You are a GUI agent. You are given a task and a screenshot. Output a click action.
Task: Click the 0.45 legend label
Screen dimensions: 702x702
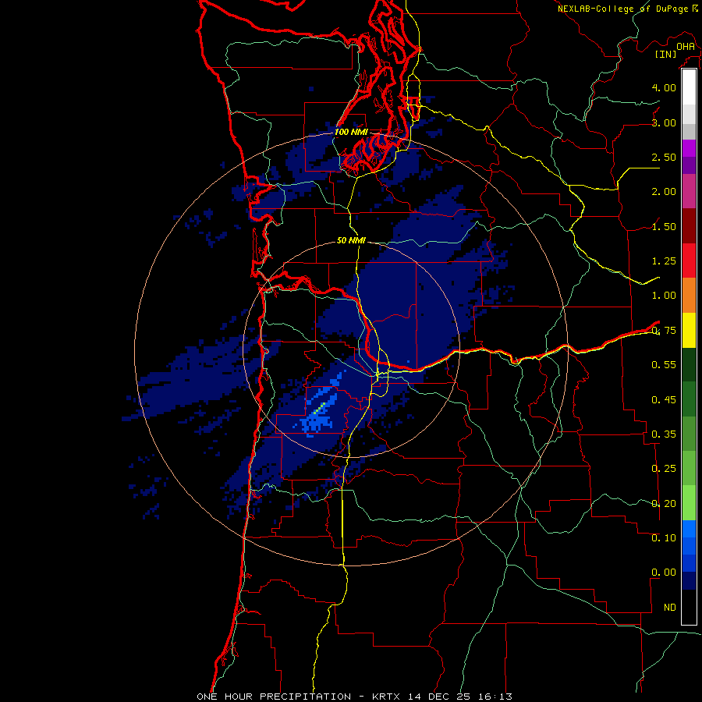tap(664, 399)
